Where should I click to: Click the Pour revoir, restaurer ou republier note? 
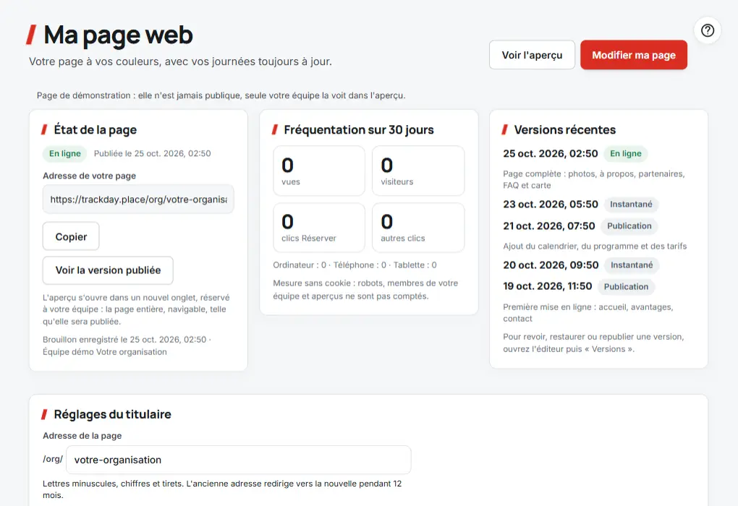(593, 343)
